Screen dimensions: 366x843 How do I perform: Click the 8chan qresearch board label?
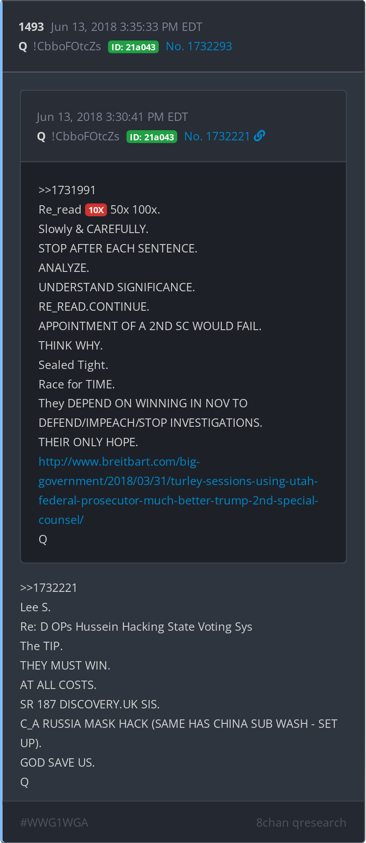click(301, 823)
